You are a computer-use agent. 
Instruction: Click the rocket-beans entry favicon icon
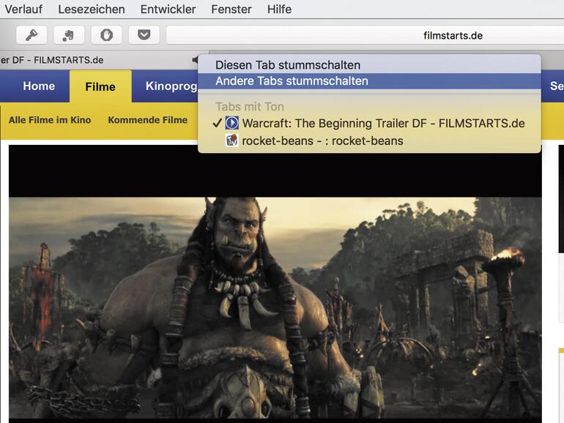point(231,141)
